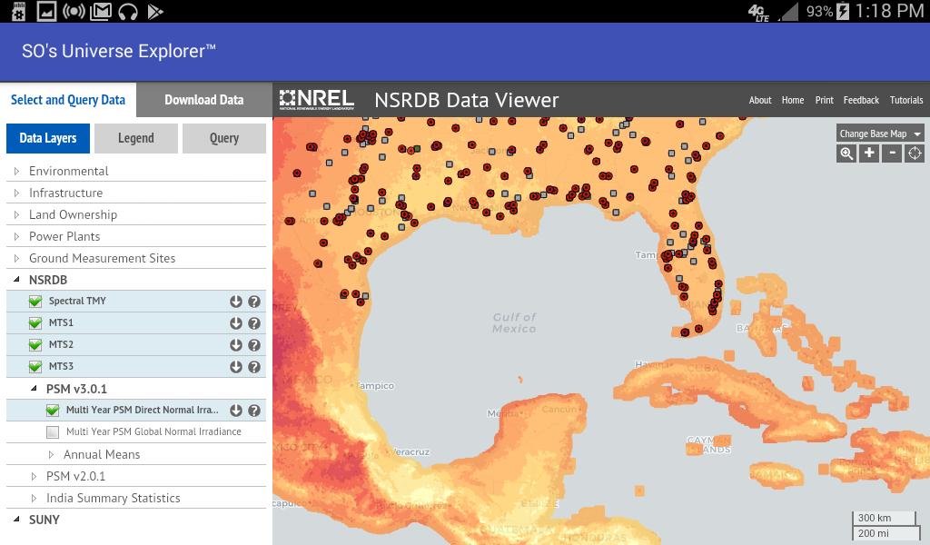Viewport: 930px width, 545px height.
Task: Zoom out the map with minus button
Action: (x=892, y=154)
